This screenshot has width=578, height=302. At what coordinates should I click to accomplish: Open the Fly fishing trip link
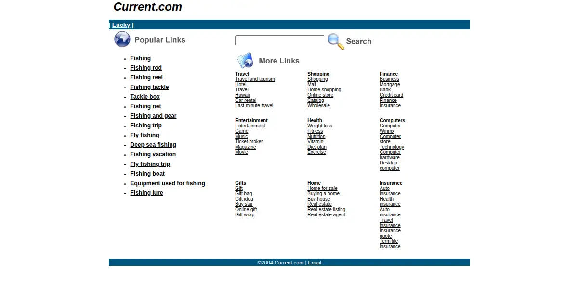(x=150, y=164)
